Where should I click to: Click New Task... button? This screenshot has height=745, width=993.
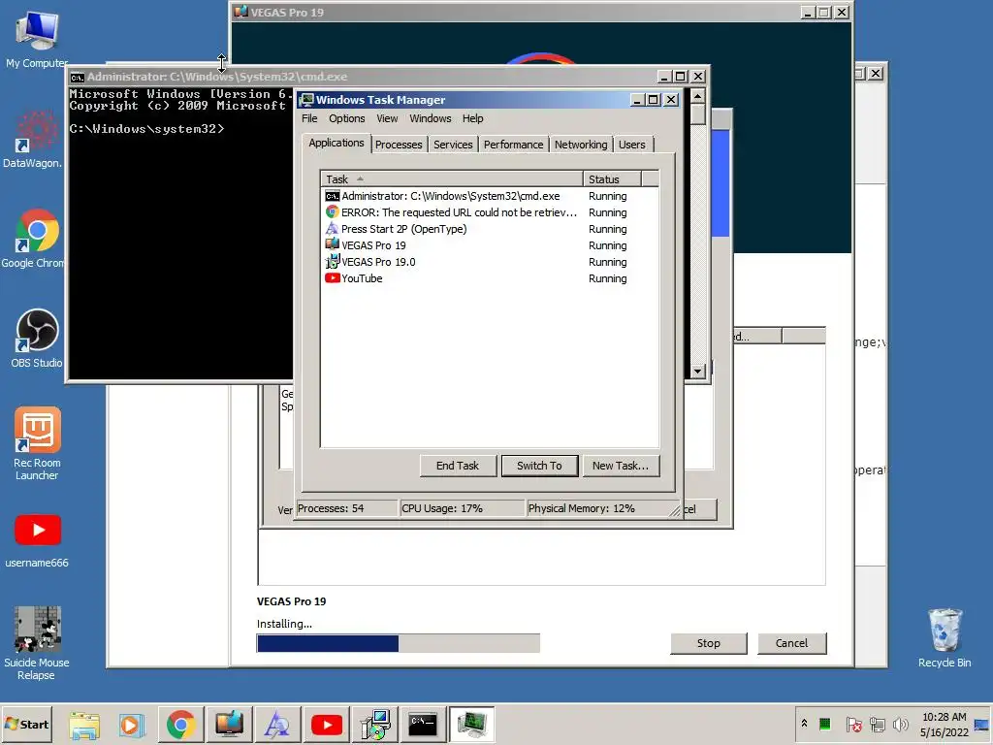tap(621, 466)
